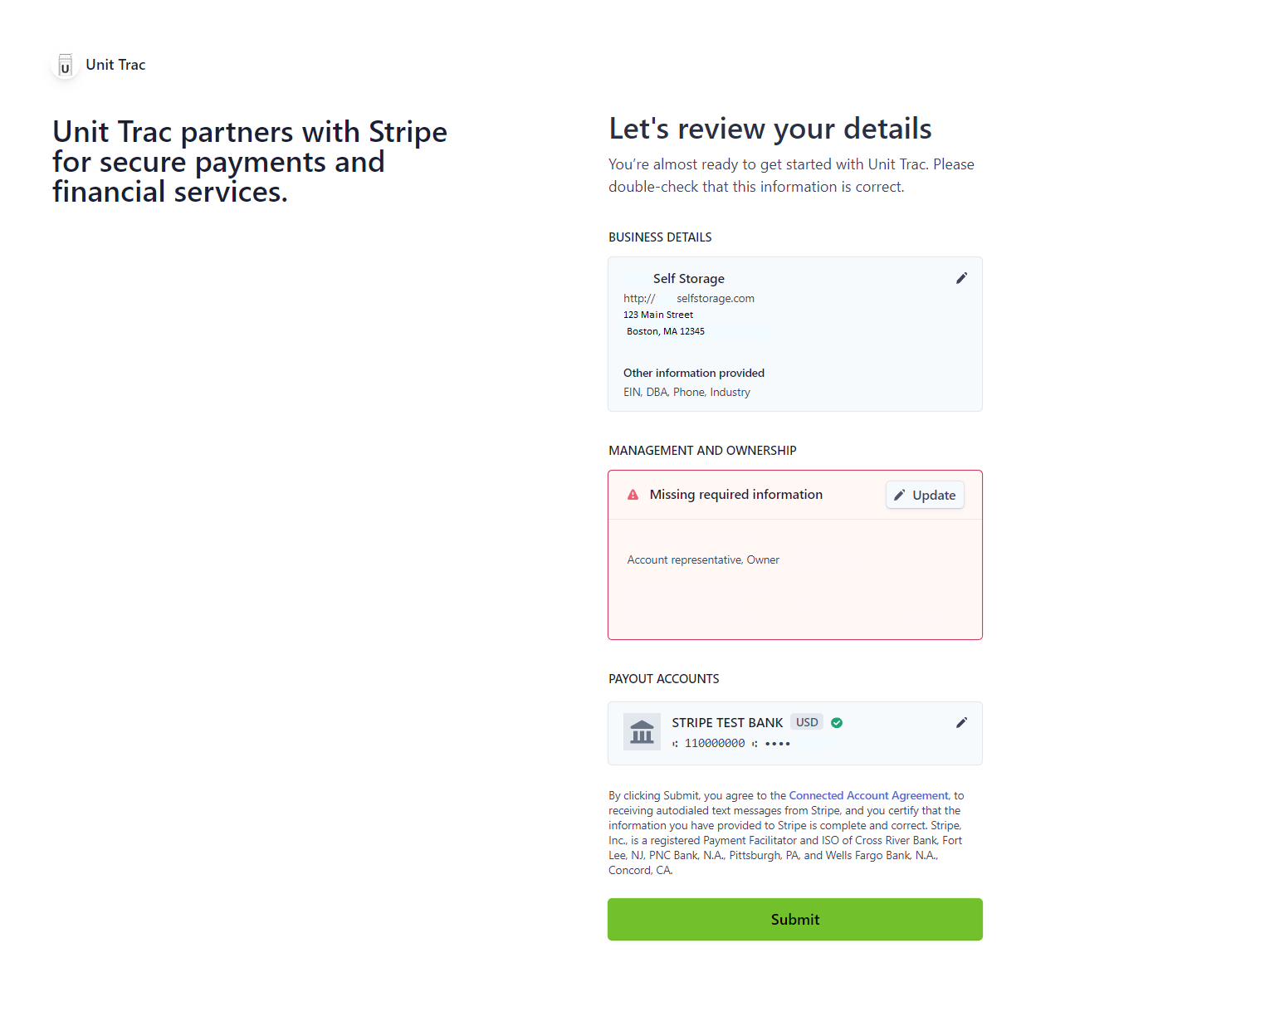Submit the account details
Image resolution: width=1285 pixels, height=1026 pixels.
(795, 919)
